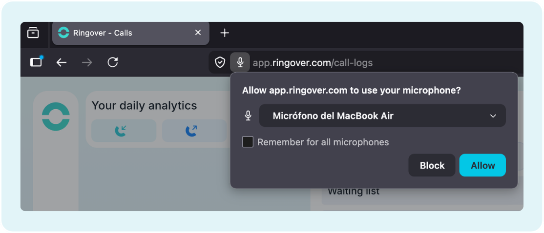Close the Ringover - Calls tab
The image size is (544, 233).
198,33
